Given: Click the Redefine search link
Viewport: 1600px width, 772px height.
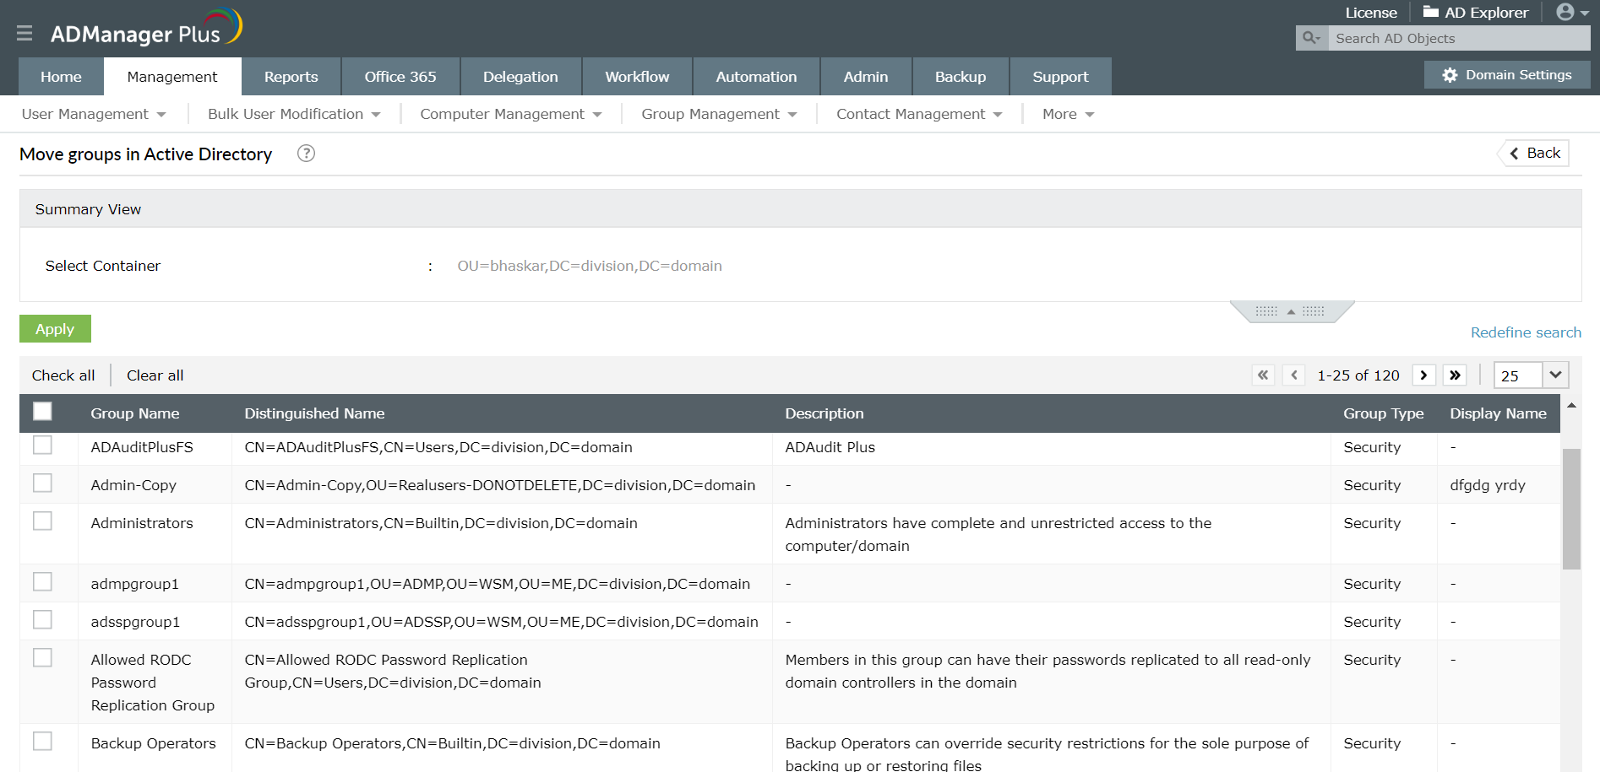Looking at the screenshot, I should coord(1525,332).
